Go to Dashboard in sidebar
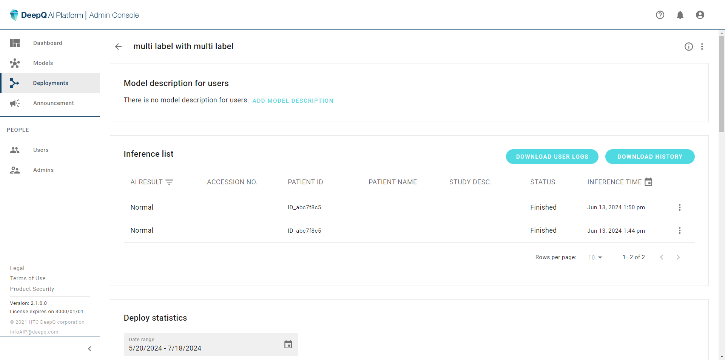Screen dimensions: 725x360 [x=47, y=43]
